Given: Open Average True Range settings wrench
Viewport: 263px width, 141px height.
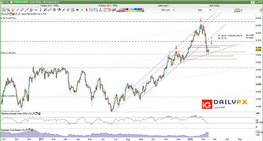Looking at the screenshot, I should point(26,130).
